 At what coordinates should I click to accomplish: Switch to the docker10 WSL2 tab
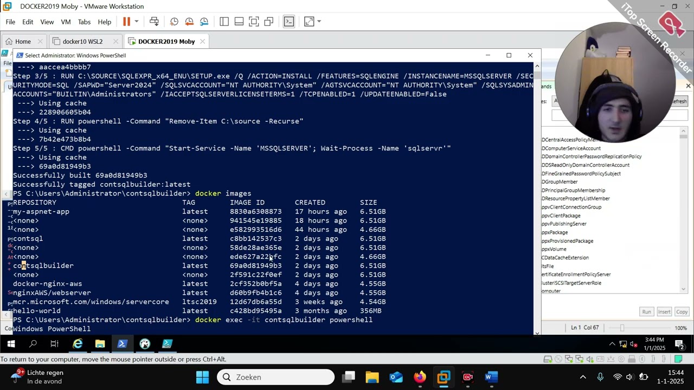pyautogui.click(x=82, y=42)
